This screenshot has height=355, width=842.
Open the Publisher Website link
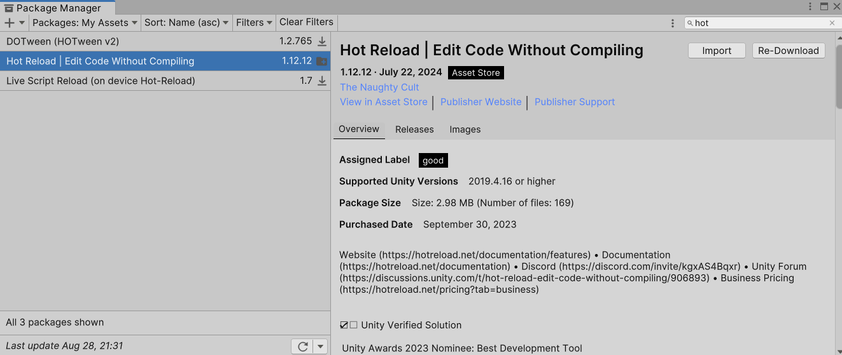coord(481,102)
